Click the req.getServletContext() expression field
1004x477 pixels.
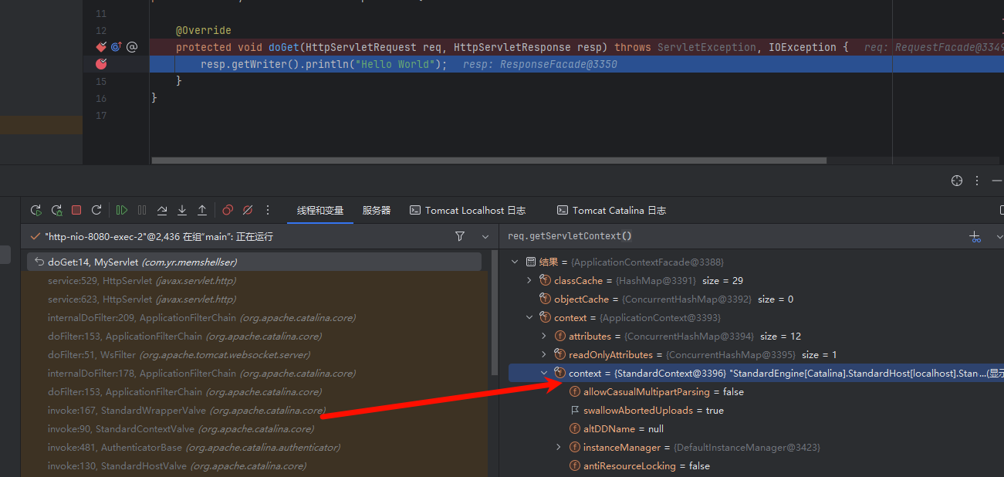725,236
